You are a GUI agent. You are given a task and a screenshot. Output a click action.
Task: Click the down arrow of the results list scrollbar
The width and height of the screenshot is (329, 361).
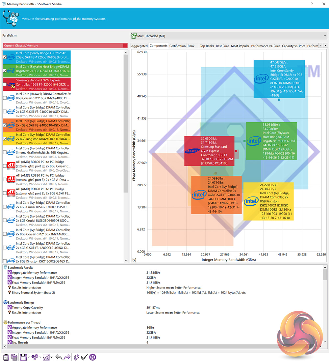(125, 260)
